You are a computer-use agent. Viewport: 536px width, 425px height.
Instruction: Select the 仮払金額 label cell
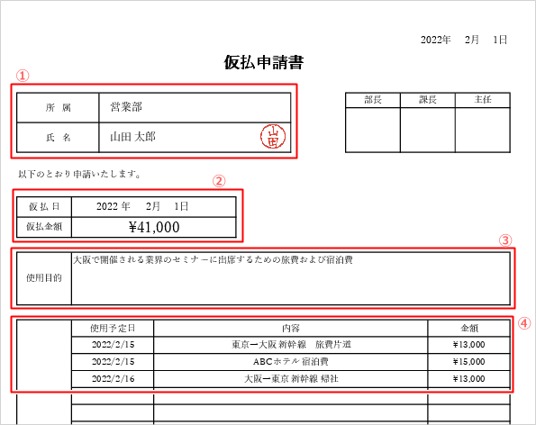pyautogui.click(x=44, y=227)
